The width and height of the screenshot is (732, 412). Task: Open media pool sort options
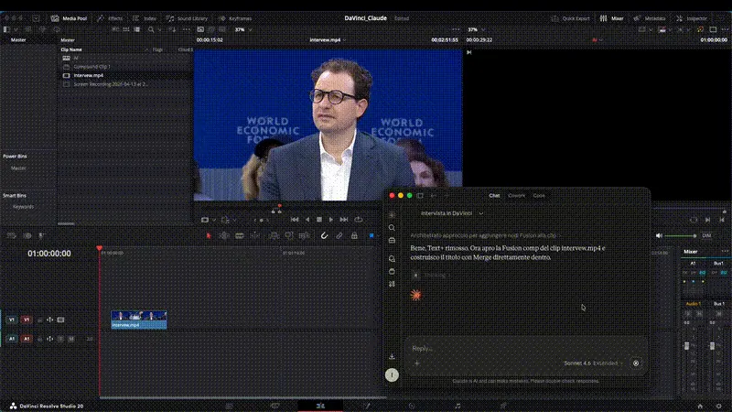coord(172,29)
